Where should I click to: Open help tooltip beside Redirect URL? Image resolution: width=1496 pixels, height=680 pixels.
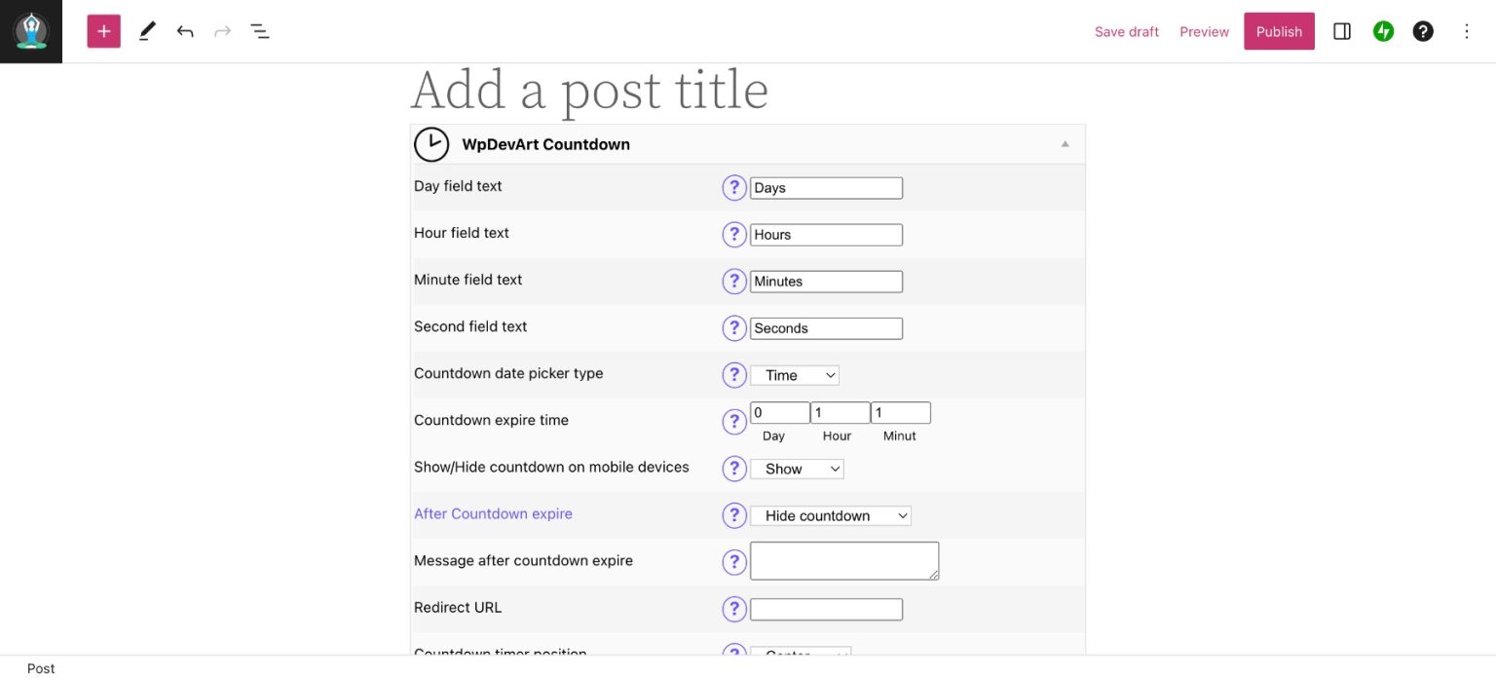(x=734, y=609)
